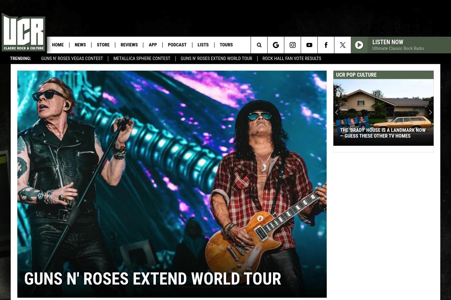The image size is (451, 300).
Task: Select the Lists menu item
Action: coord(203,45)
